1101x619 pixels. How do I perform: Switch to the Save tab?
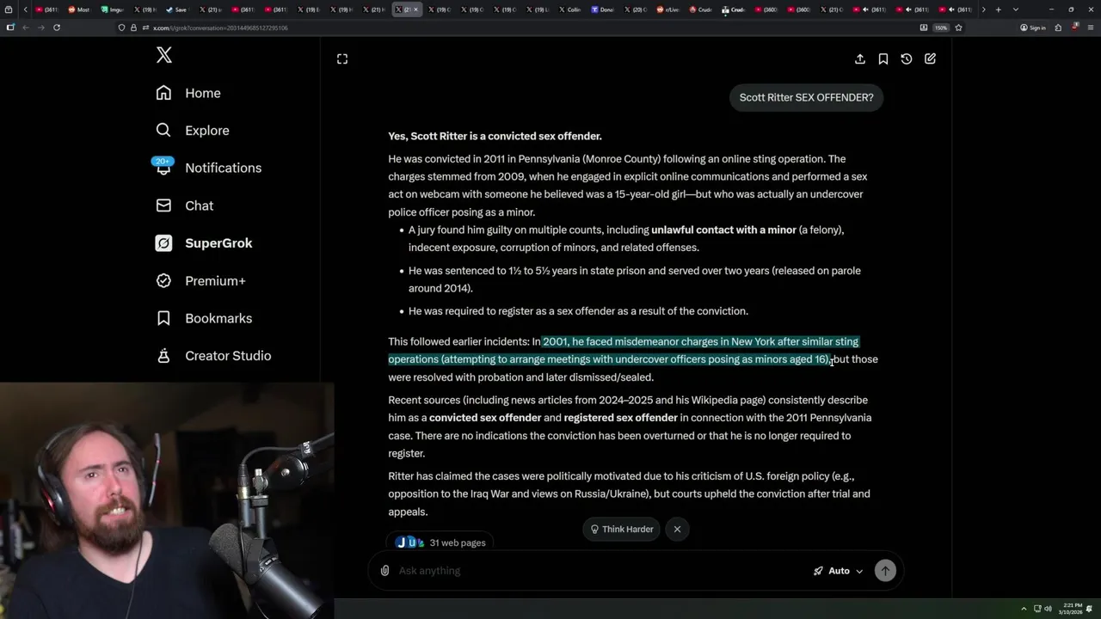tap(176, 9)
